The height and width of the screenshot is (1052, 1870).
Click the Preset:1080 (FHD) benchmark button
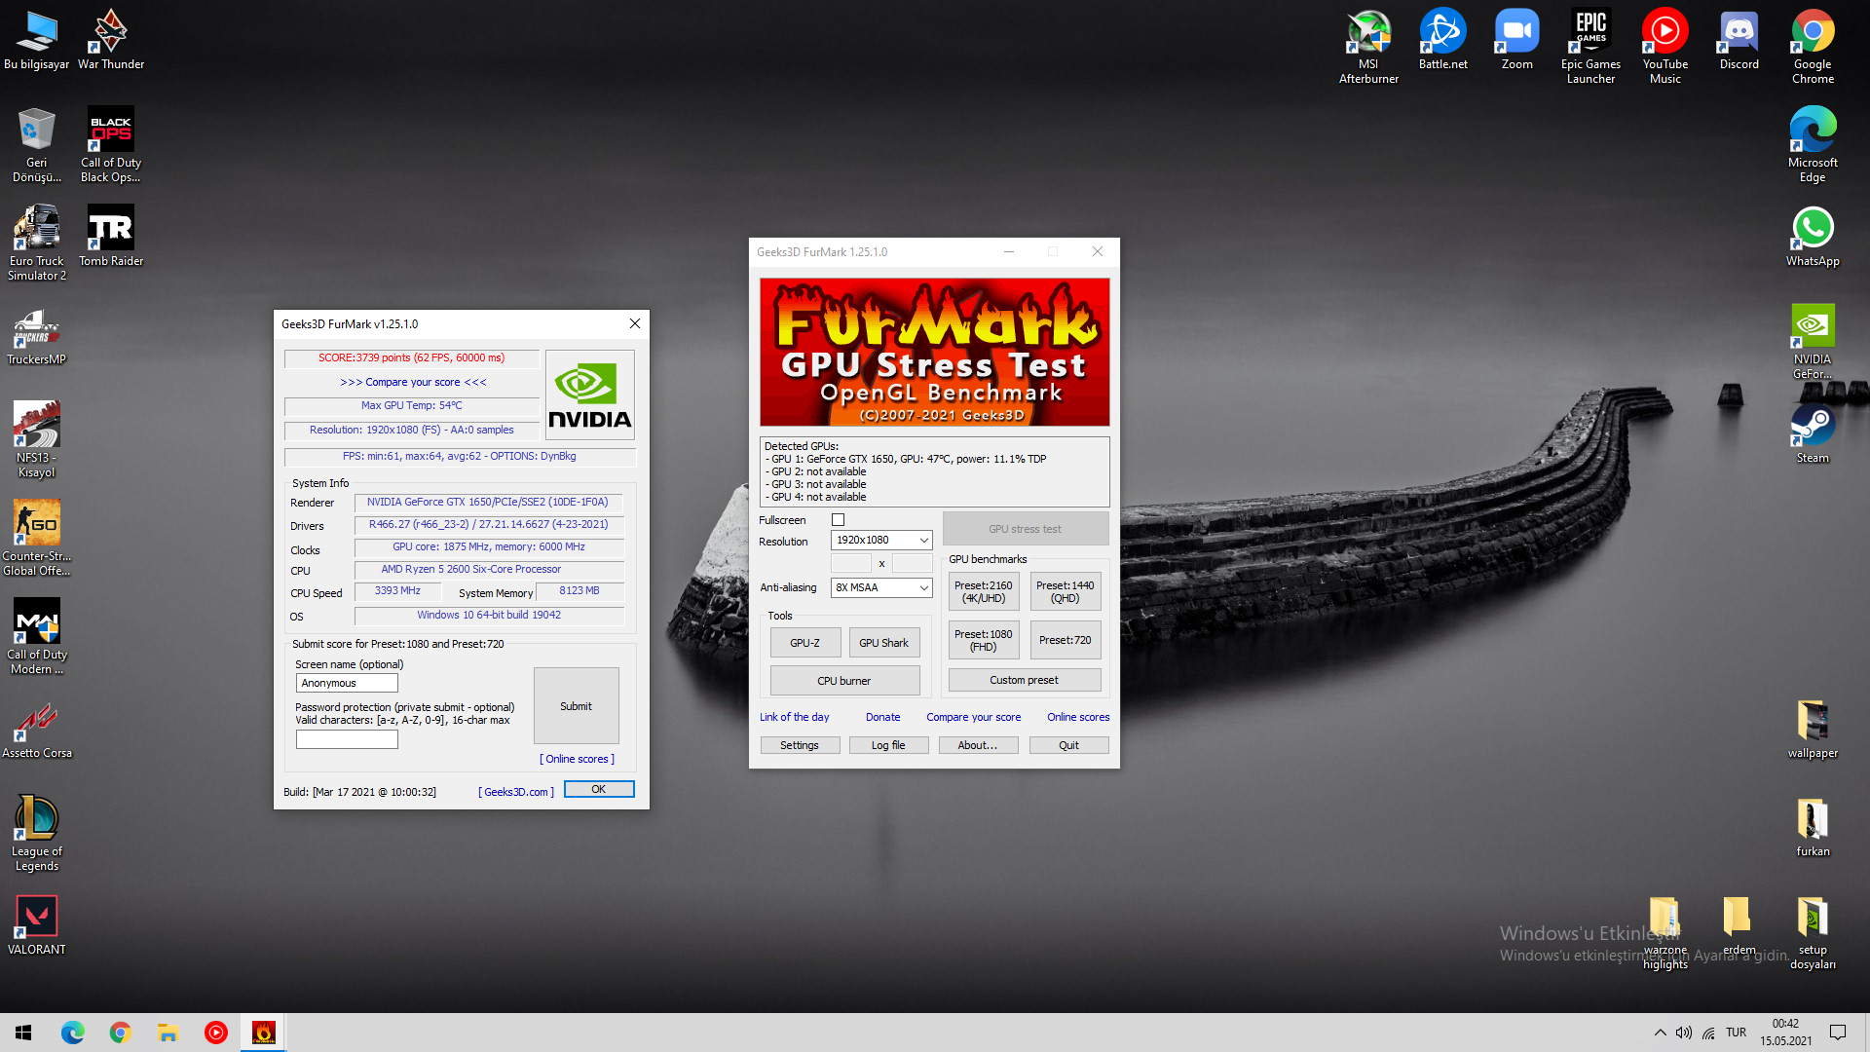pos(983,640)
